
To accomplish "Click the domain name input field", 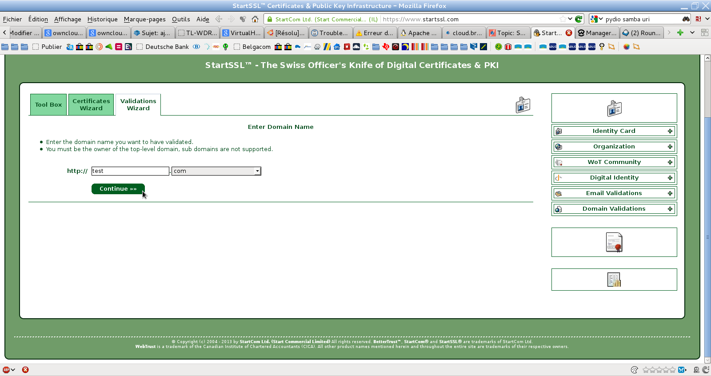I will [x=130, y=171].
